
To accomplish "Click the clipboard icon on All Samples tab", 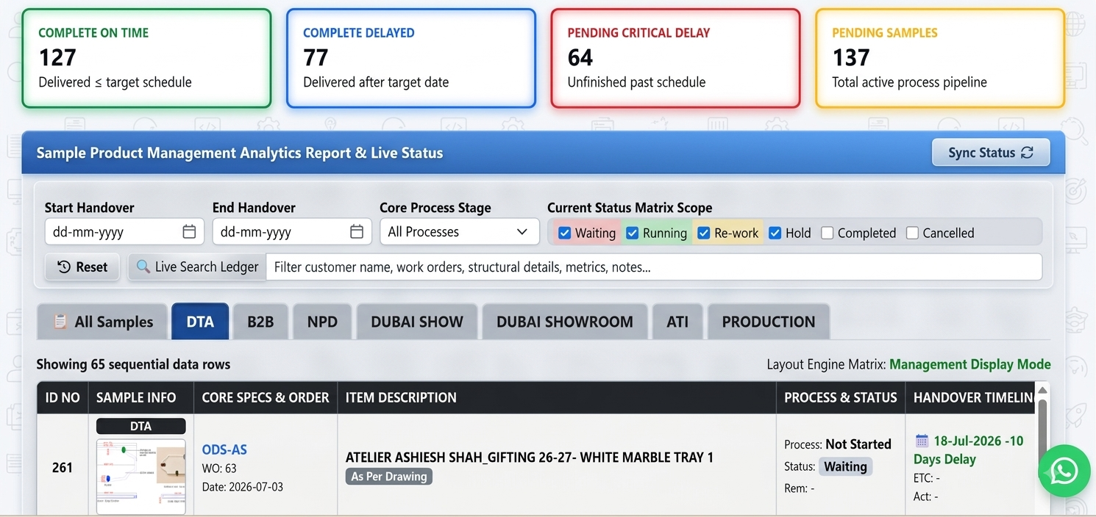I will tap(60, 322).
